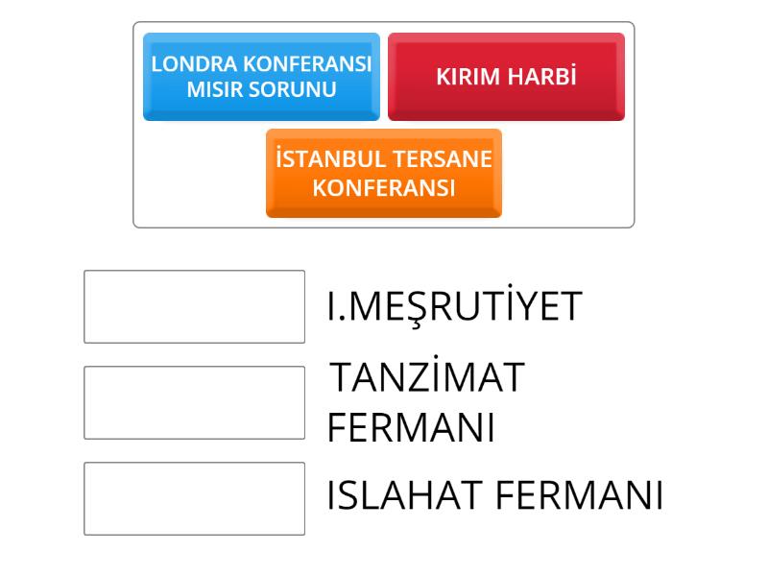The height and width of the screenshot is (576, 768).
Task: Choose the orange İSTANBUL TERSANE KONFERANSI tile
Action: coord(384,174)
